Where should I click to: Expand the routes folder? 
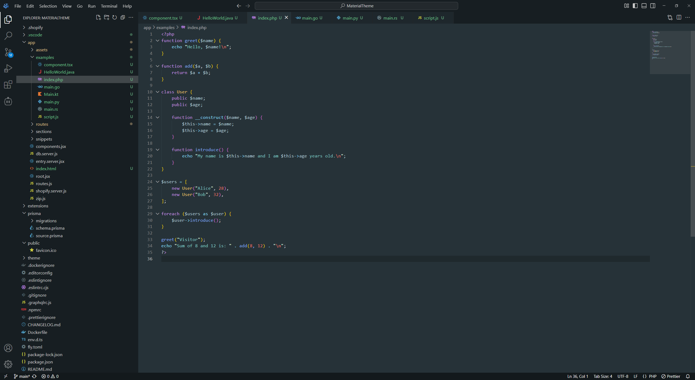click(42, 124)
